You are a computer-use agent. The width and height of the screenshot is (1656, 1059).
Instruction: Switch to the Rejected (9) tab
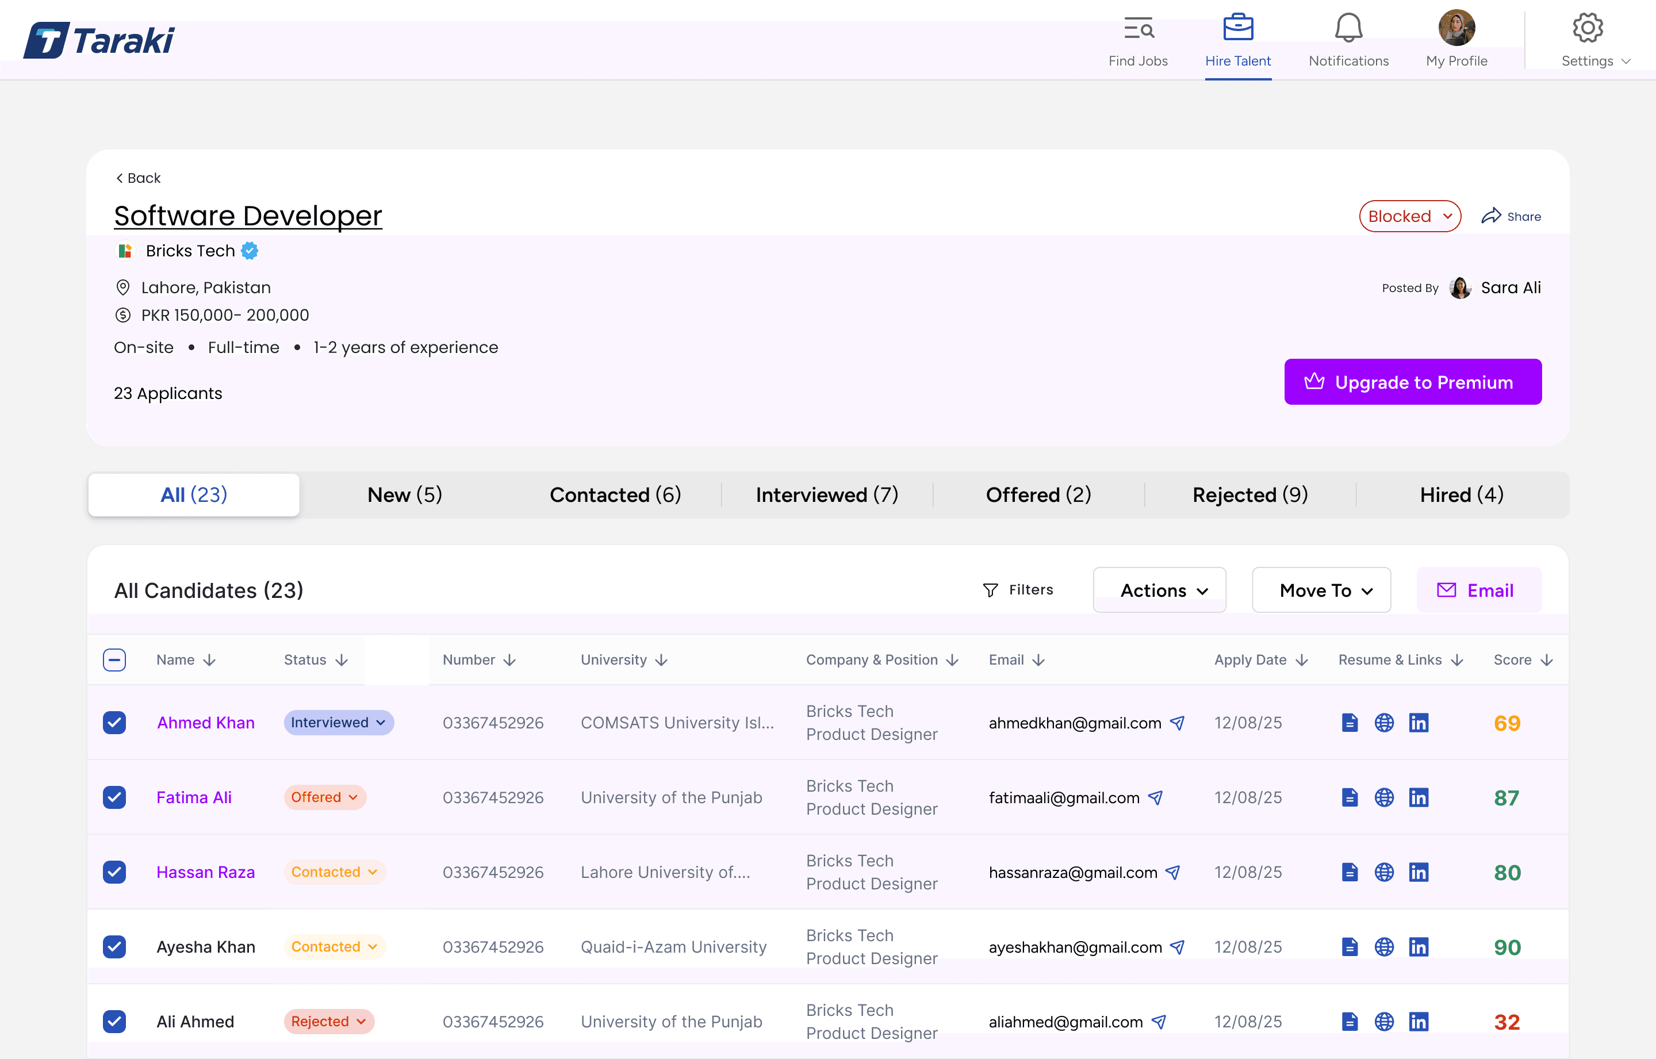pyautogui.click(x=1249, y=494)
